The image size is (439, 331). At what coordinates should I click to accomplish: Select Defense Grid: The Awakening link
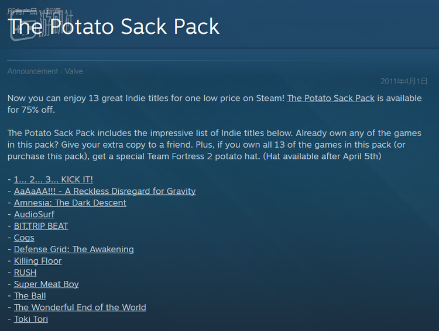click(74, 249)
